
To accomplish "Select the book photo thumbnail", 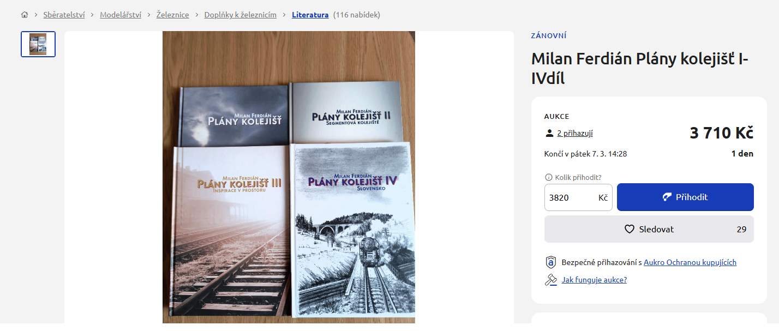I will click(x=38, y=44).
